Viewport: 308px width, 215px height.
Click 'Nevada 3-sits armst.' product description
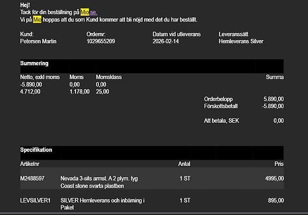pyautogui.click(x=99, y=178)
